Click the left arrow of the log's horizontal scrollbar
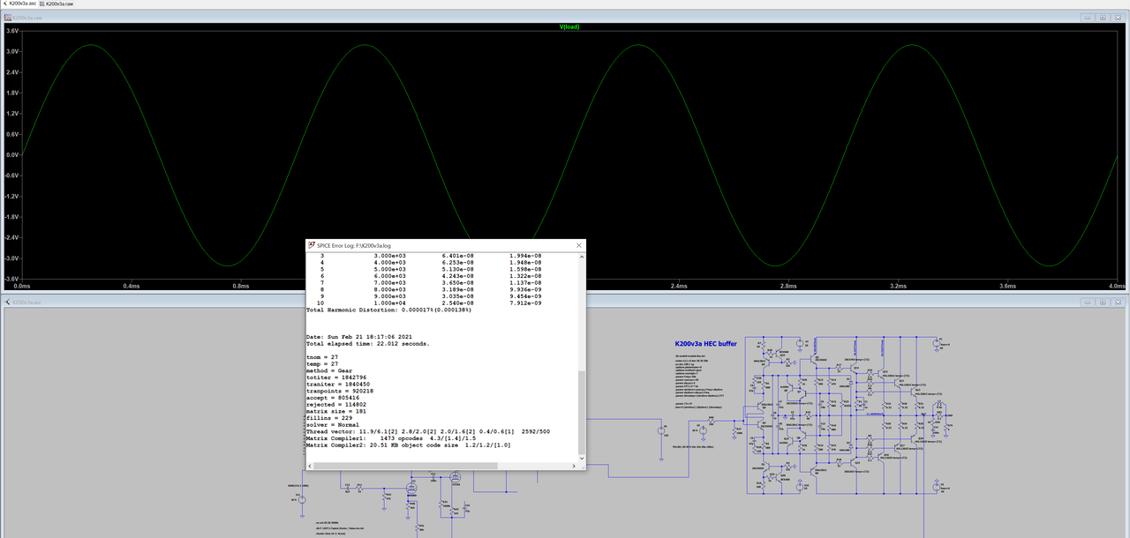The width and height of the screenshot is (1130, 538). (310, 465)
